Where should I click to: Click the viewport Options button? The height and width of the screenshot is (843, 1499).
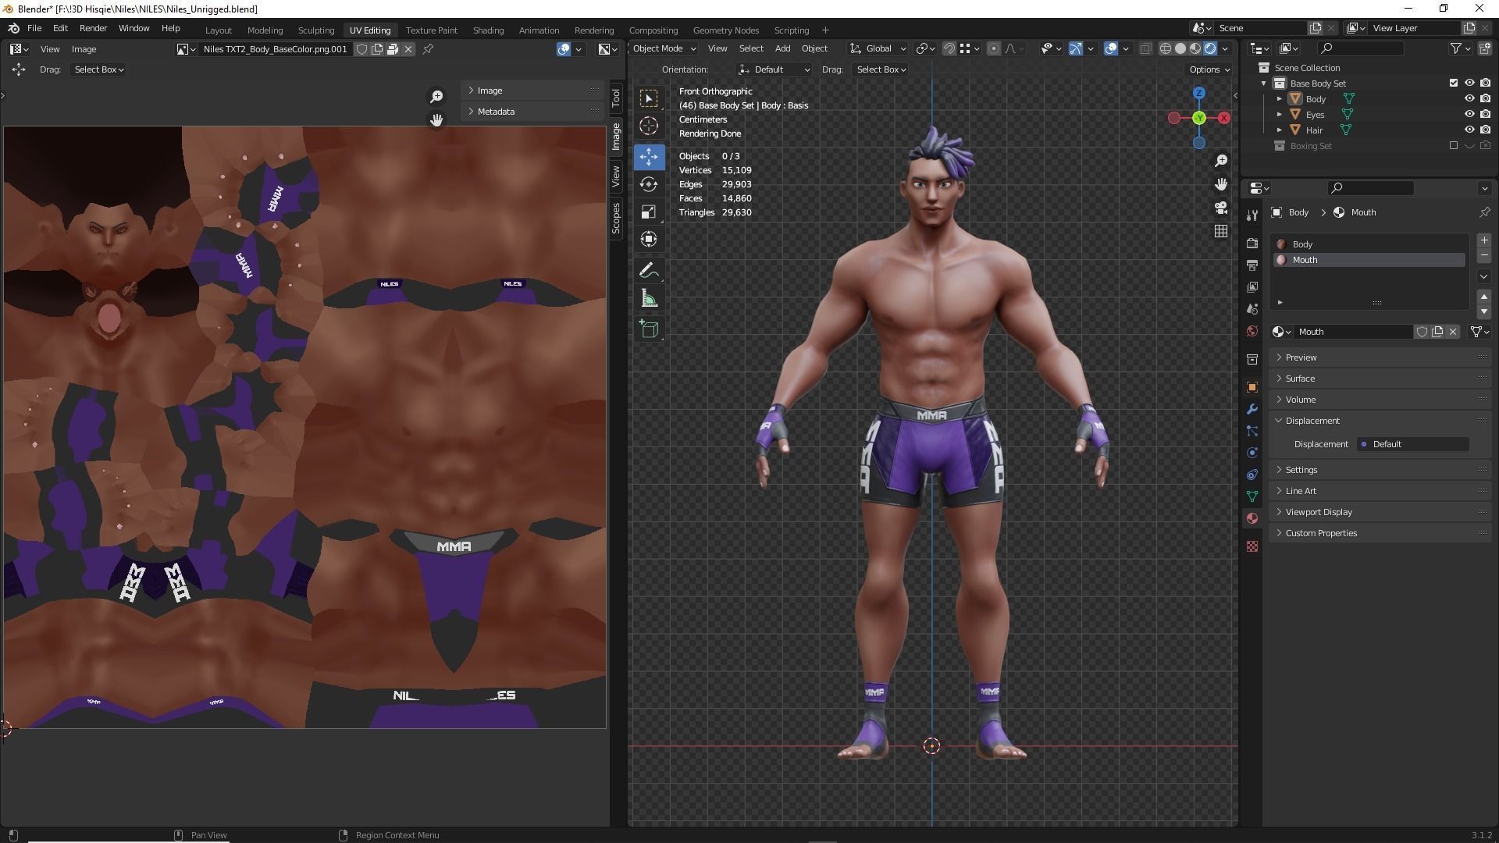1209,69
